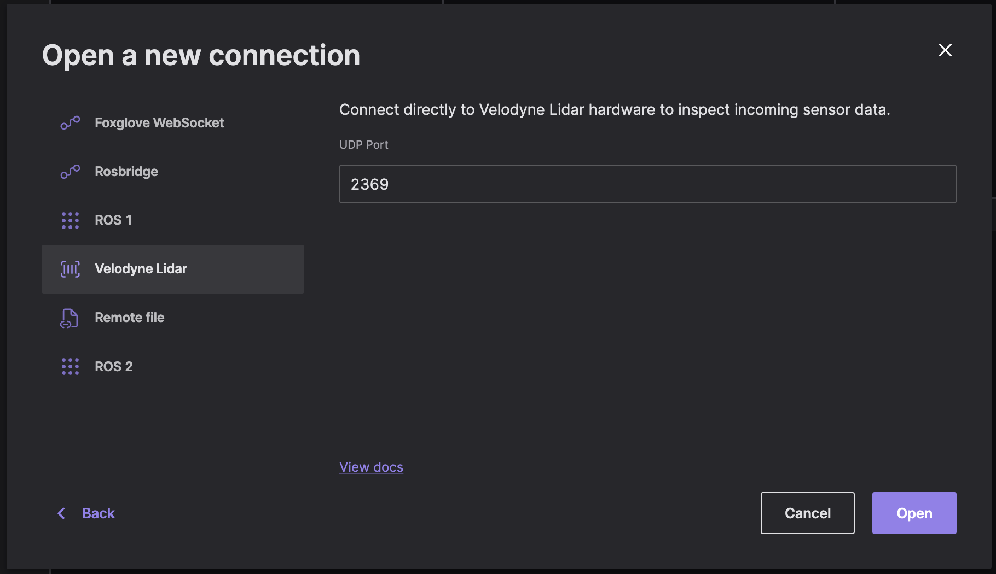
Task: Click the UDP Port label
Action: [363, 145]
